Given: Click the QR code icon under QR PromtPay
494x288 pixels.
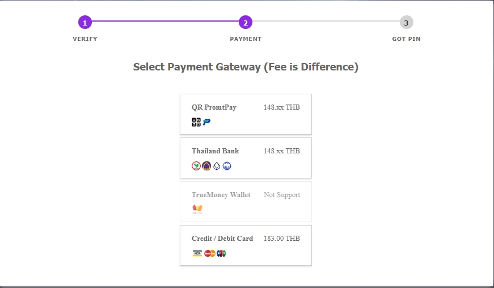Looking at the screenshot, I should [196, 122].
